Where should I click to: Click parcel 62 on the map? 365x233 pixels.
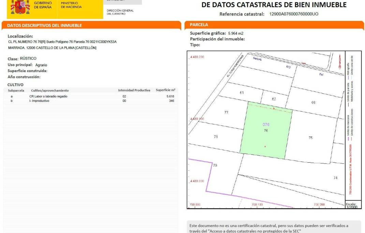click(274, 99)
